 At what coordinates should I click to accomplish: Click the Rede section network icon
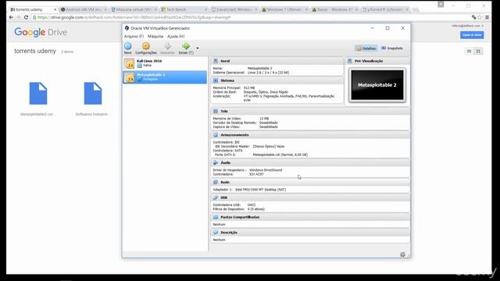(x=216, y=182)
